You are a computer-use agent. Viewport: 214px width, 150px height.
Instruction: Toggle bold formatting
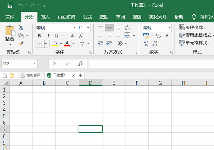click(39, 36)
